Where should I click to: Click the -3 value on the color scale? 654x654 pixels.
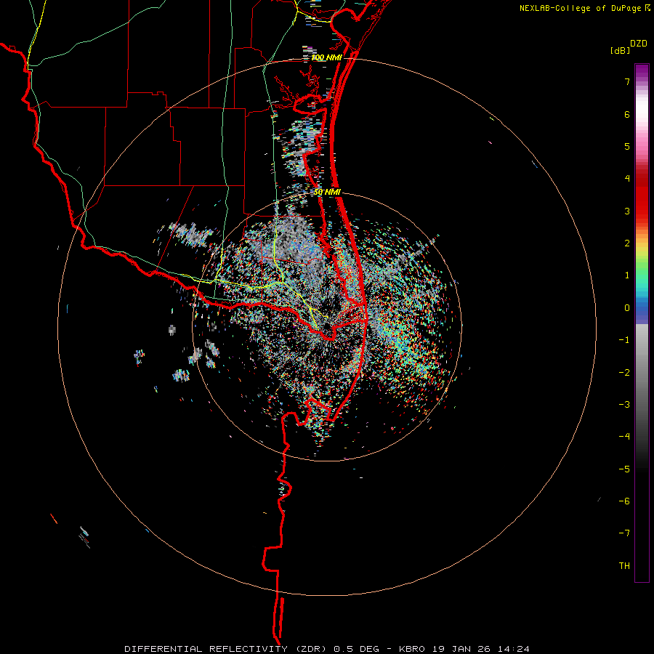coord(624,405)
